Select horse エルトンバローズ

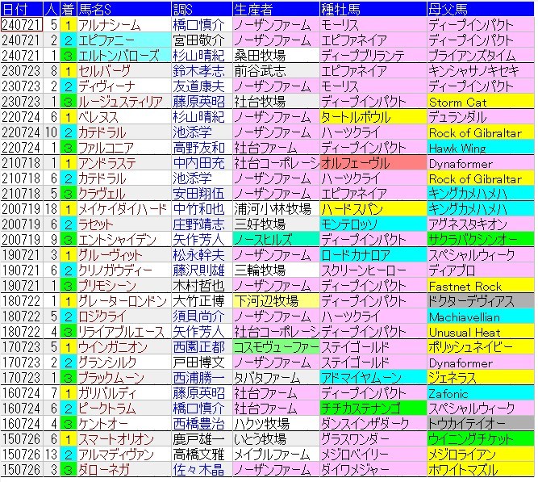(x=124, y=56)
